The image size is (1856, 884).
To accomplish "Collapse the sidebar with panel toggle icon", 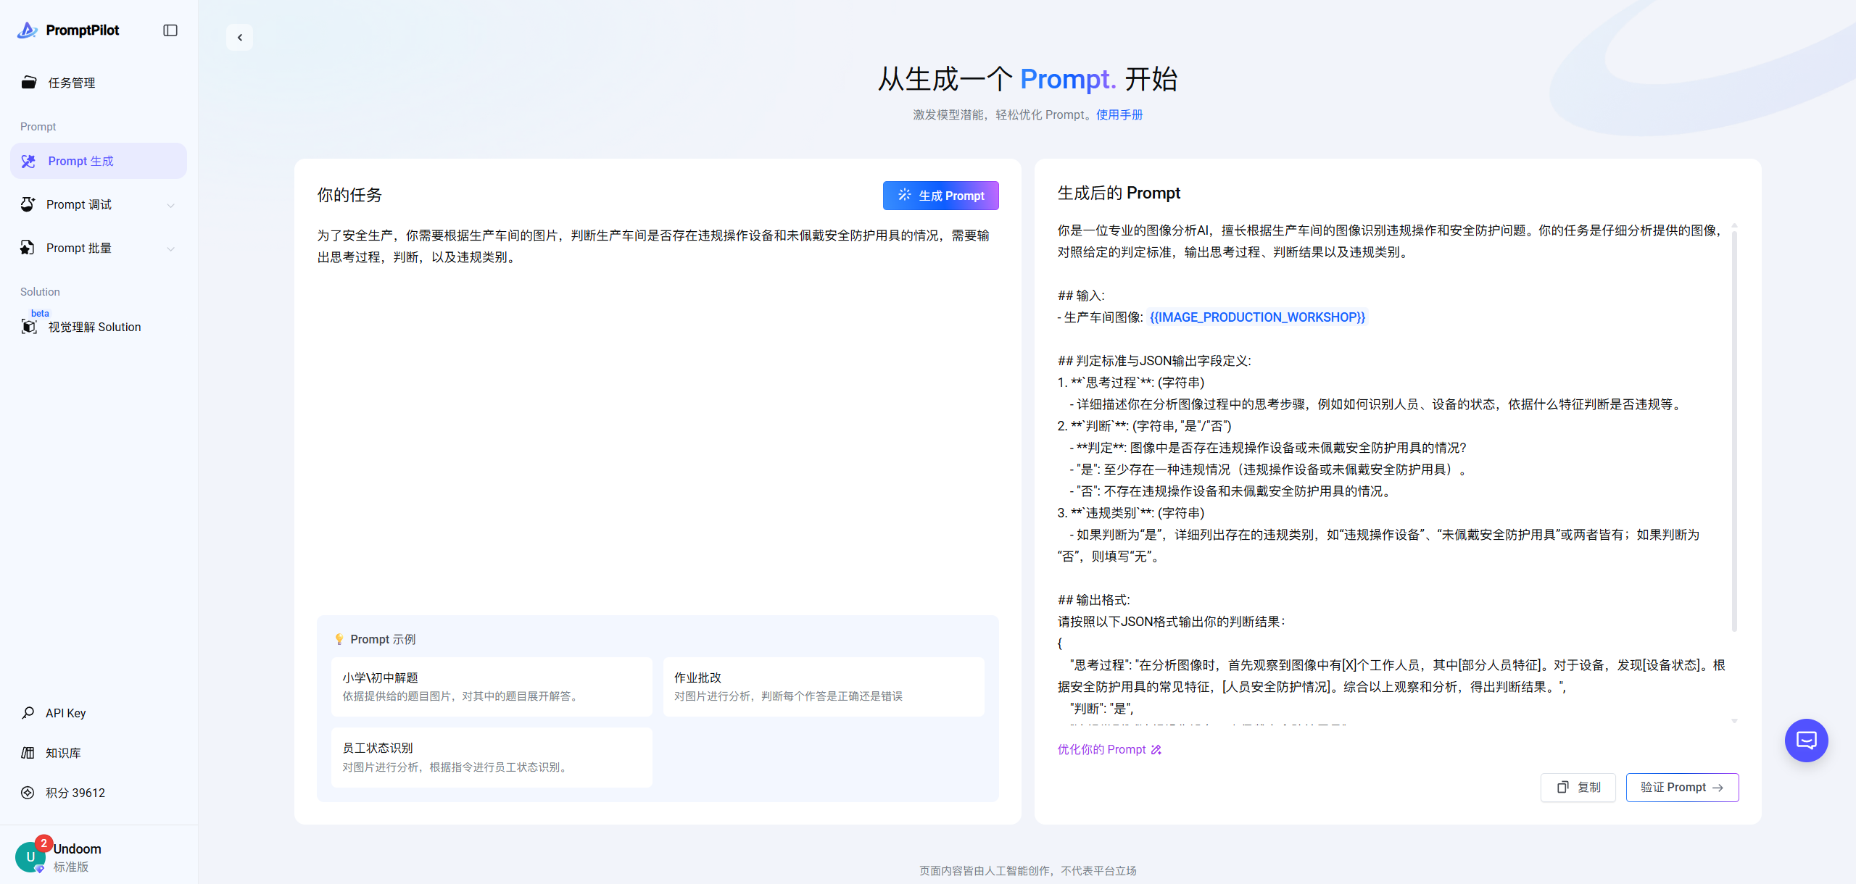I will pyautogui.click(x=170, y=30).
